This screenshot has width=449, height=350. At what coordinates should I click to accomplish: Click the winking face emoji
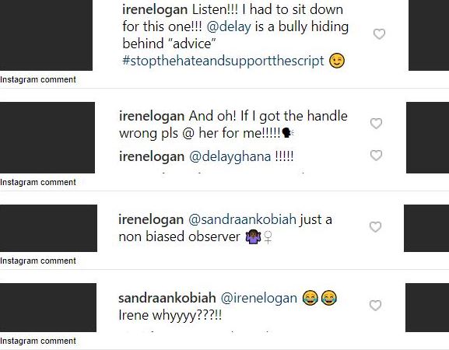point(337,61)
